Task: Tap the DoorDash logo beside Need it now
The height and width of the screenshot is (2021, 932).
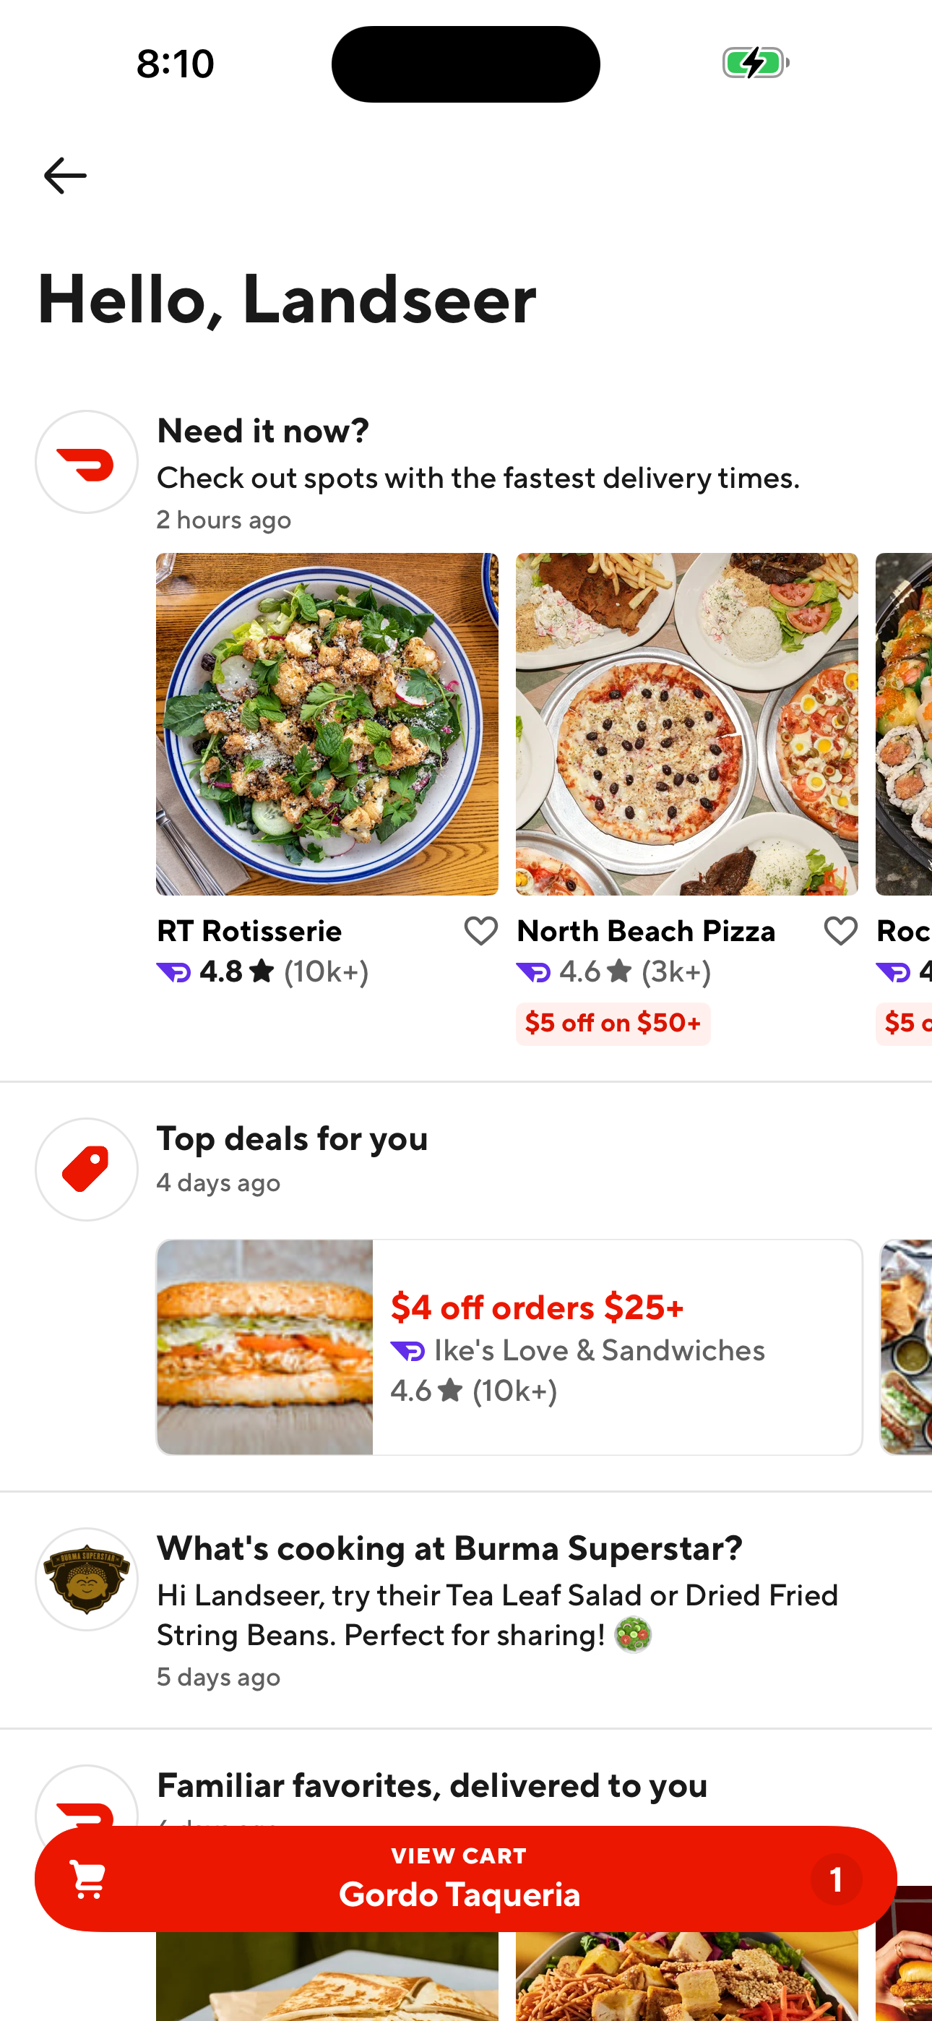Action: click(86, 462)
